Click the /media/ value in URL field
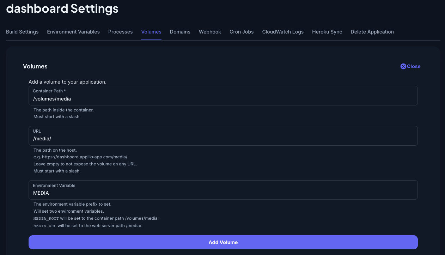The image size is (445, 255). [42, 139]
